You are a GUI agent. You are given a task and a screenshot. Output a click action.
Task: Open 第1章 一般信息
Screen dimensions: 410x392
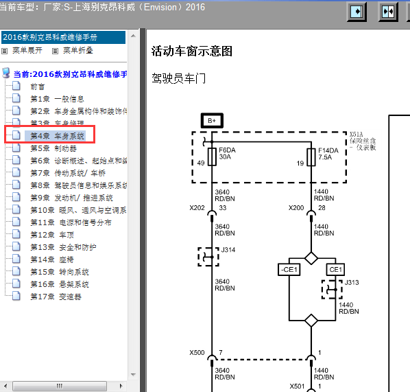point(57,99)
